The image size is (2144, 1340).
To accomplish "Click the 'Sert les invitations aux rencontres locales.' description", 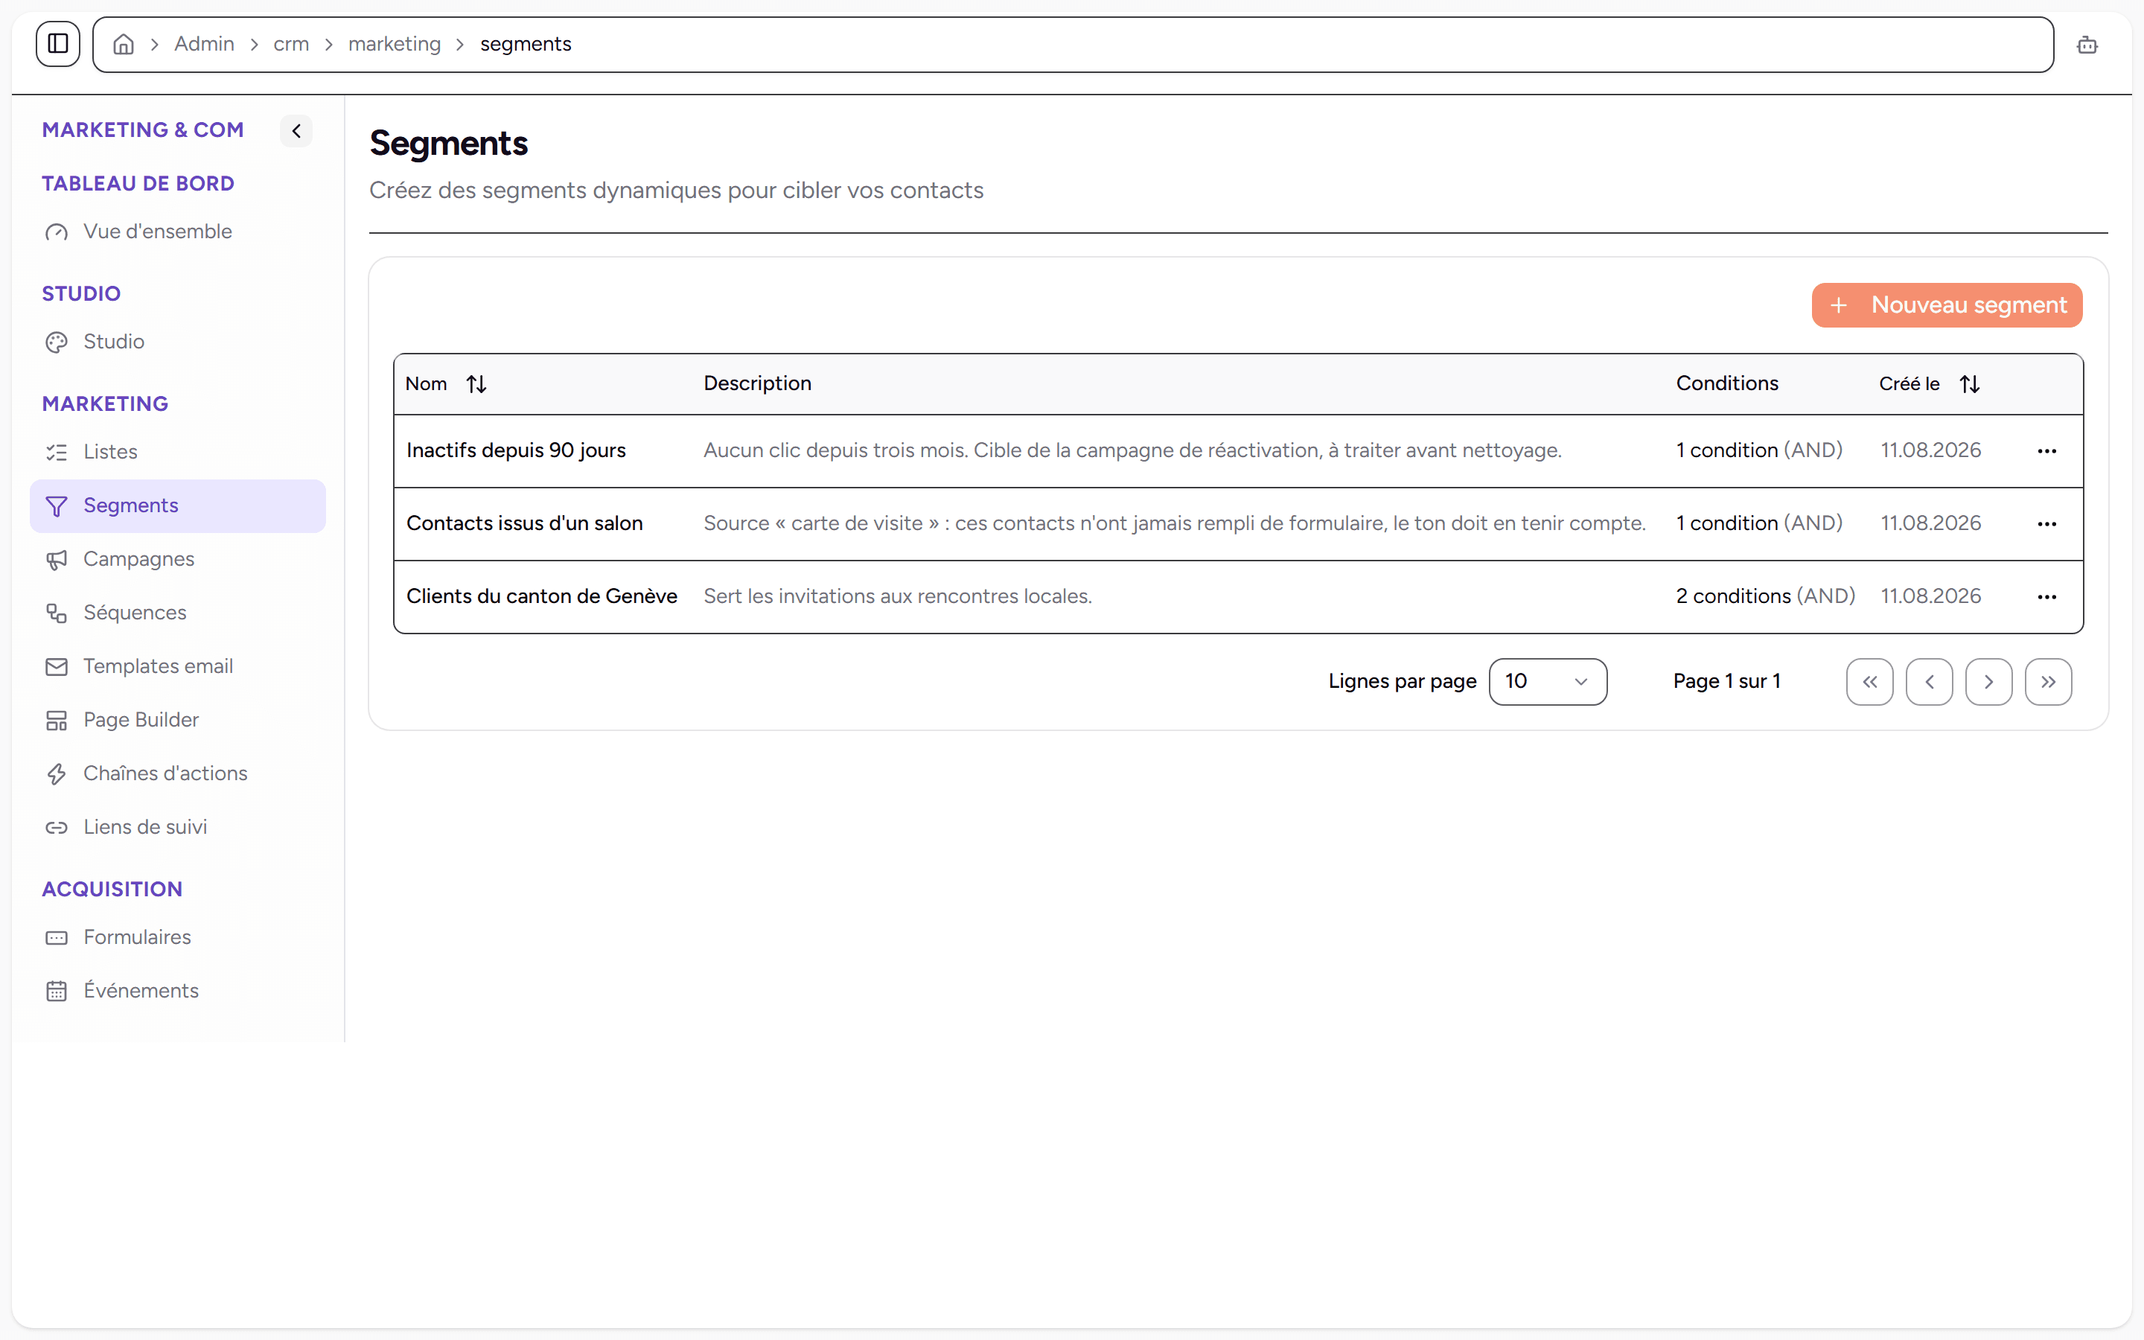I will 898,596.
